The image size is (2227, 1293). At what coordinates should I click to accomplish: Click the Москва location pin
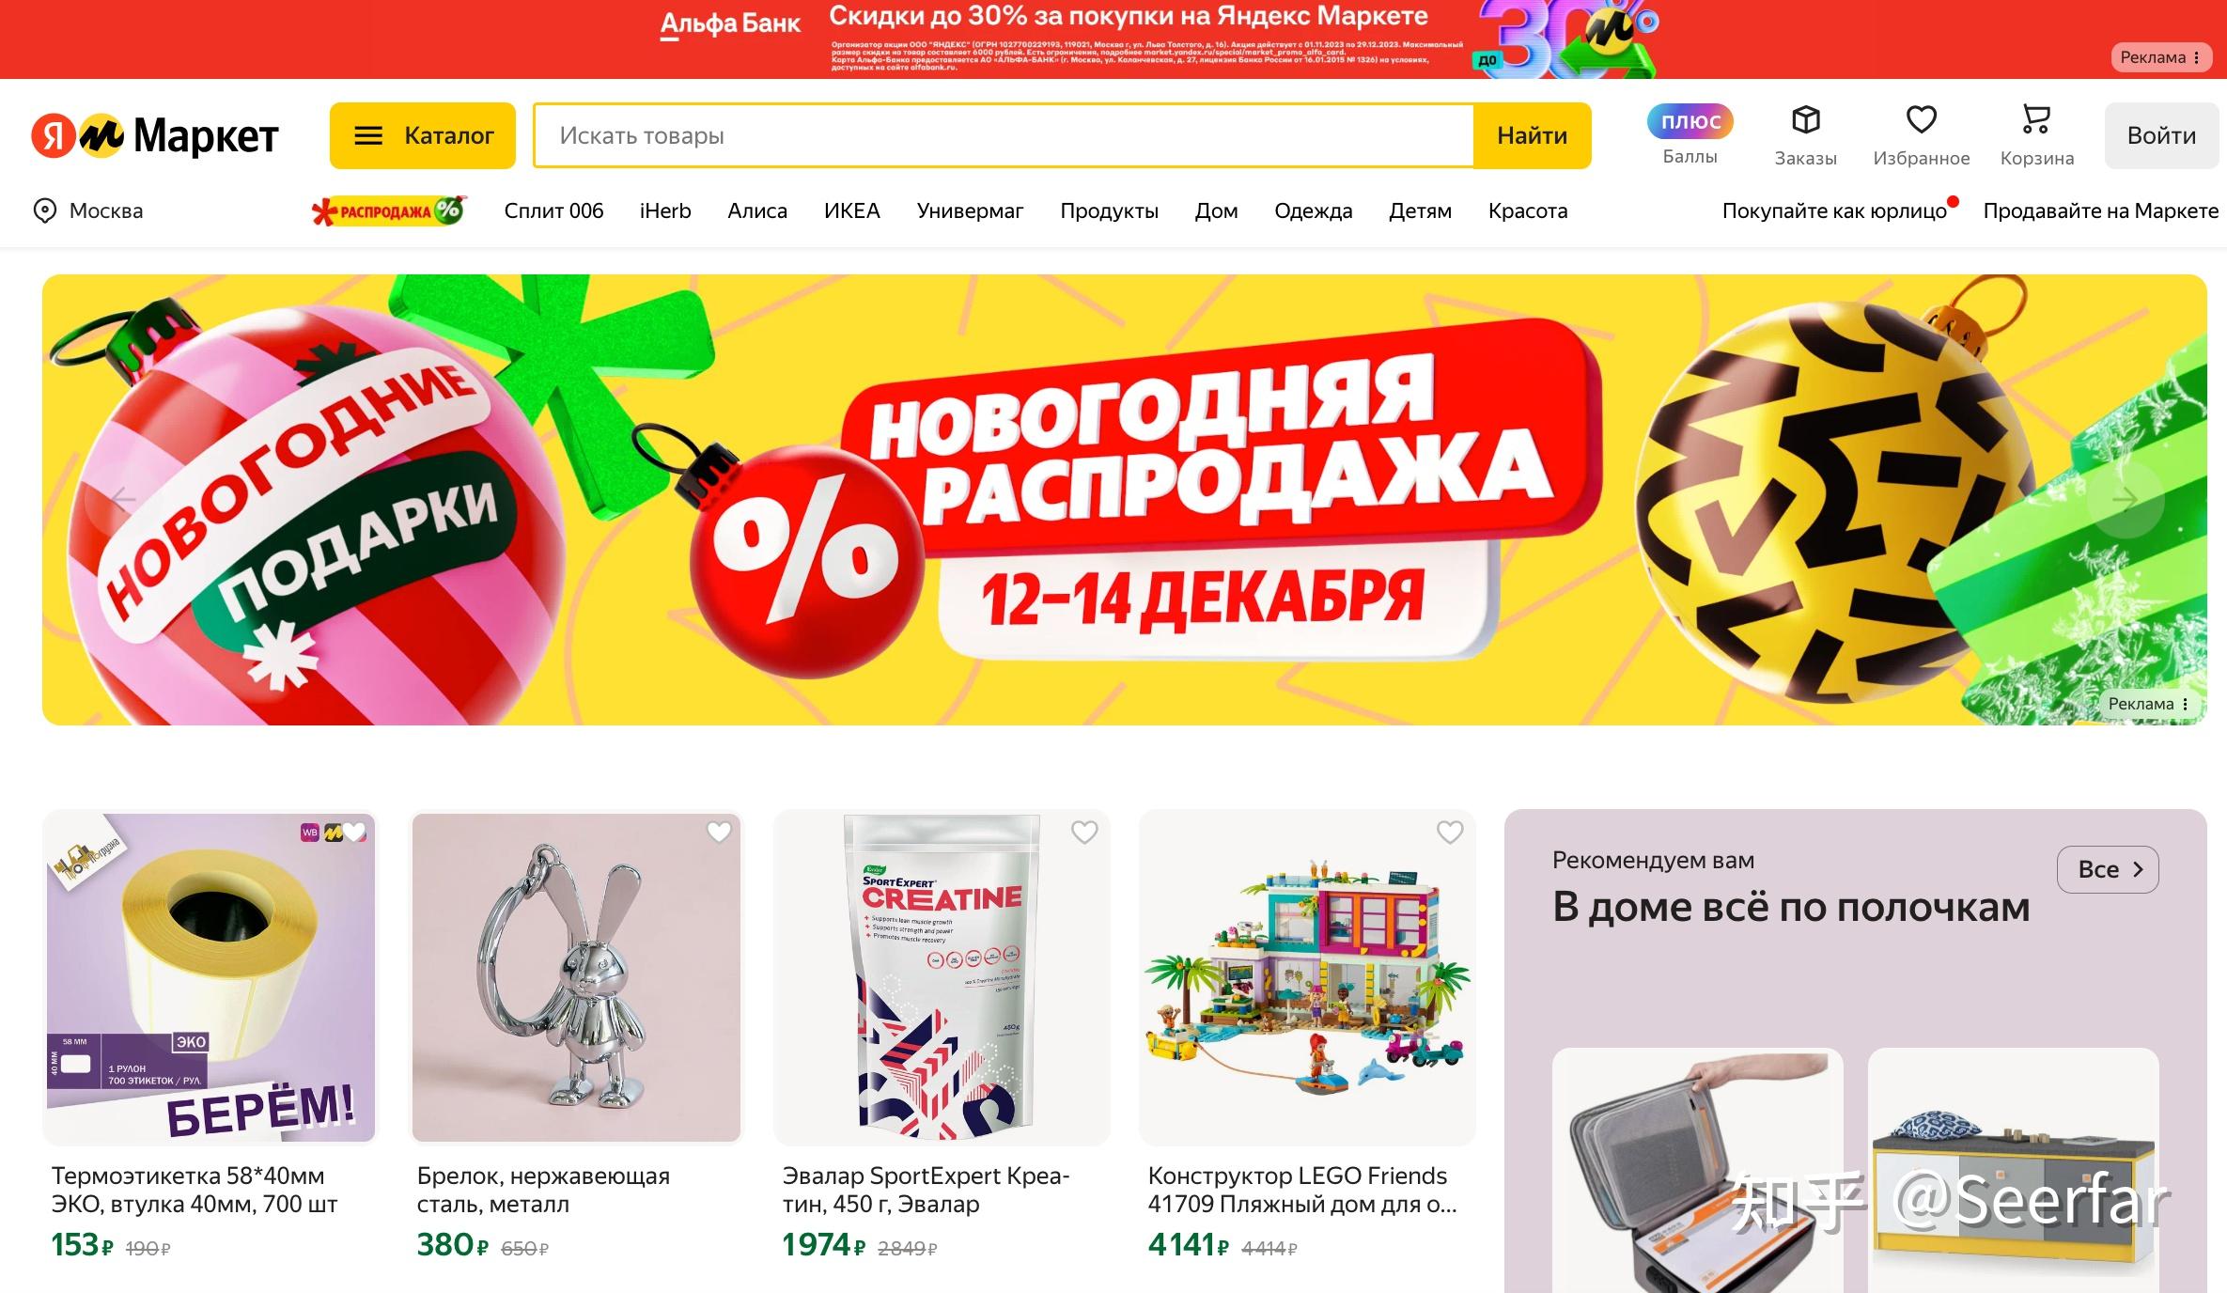tap(44, 210)
